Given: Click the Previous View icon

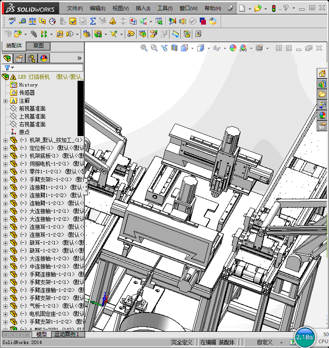Looking at the screenshot, I should click(164, 48).
